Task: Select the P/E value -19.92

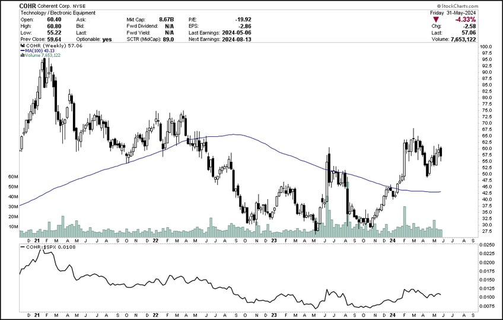Action: pos(243,20)
